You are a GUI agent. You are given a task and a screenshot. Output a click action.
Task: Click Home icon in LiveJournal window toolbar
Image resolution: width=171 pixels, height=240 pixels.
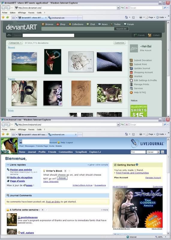(126, 134)
